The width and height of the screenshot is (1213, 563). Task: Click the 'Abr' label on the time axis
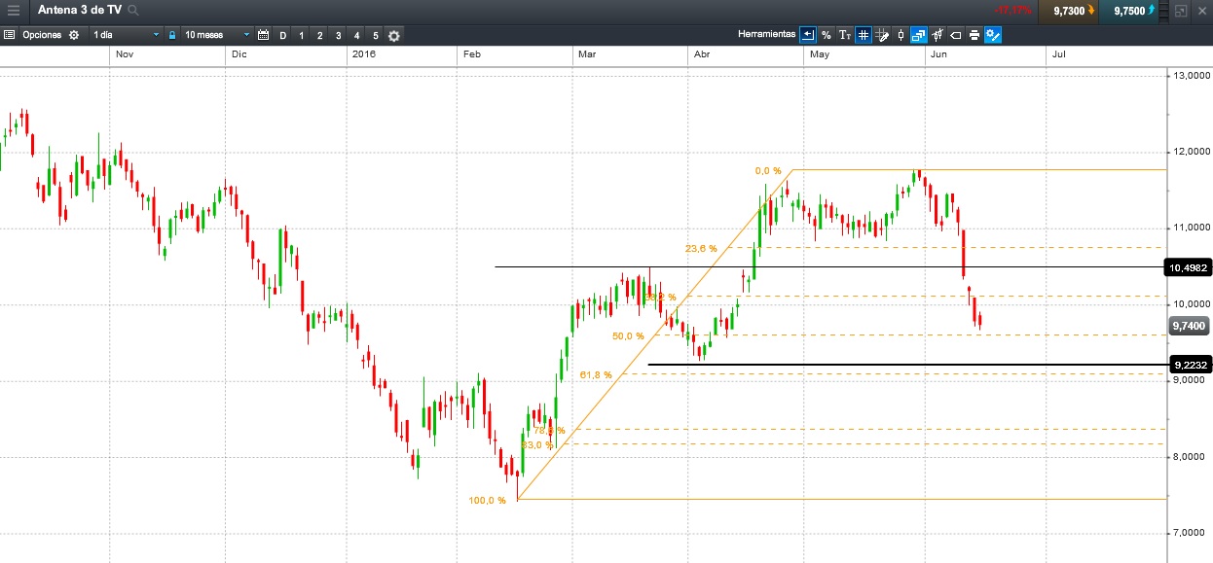701,54
